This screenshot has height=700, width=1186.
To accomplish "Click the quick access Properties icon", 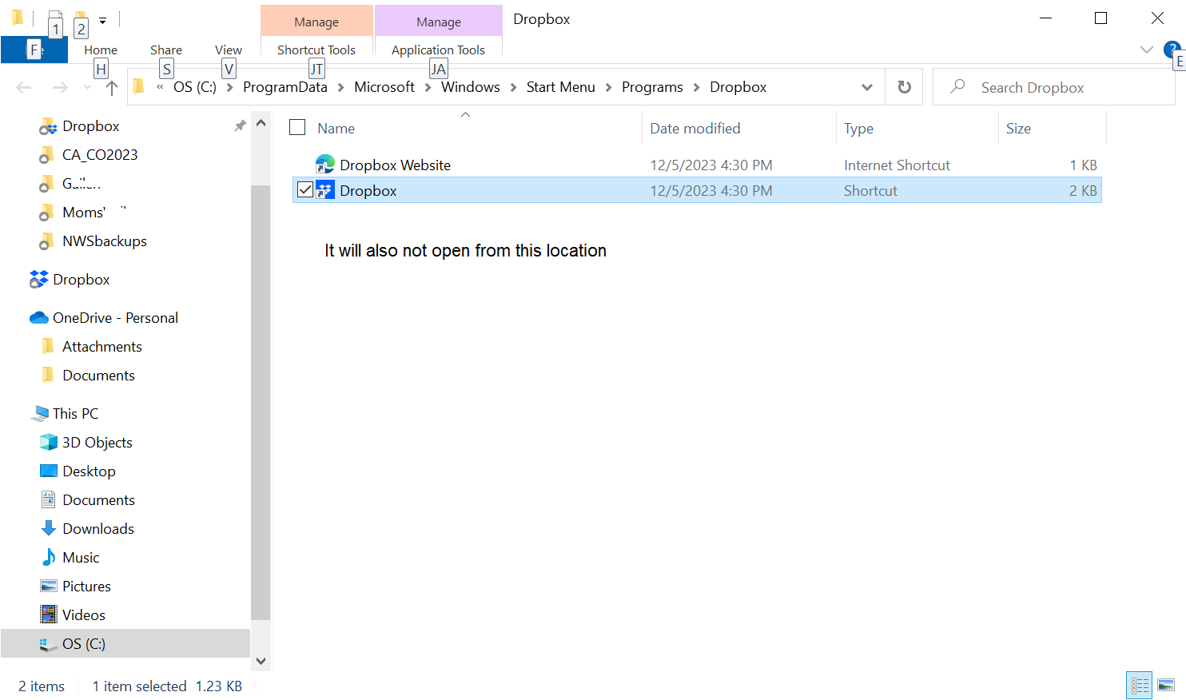I will coord(55,18).
